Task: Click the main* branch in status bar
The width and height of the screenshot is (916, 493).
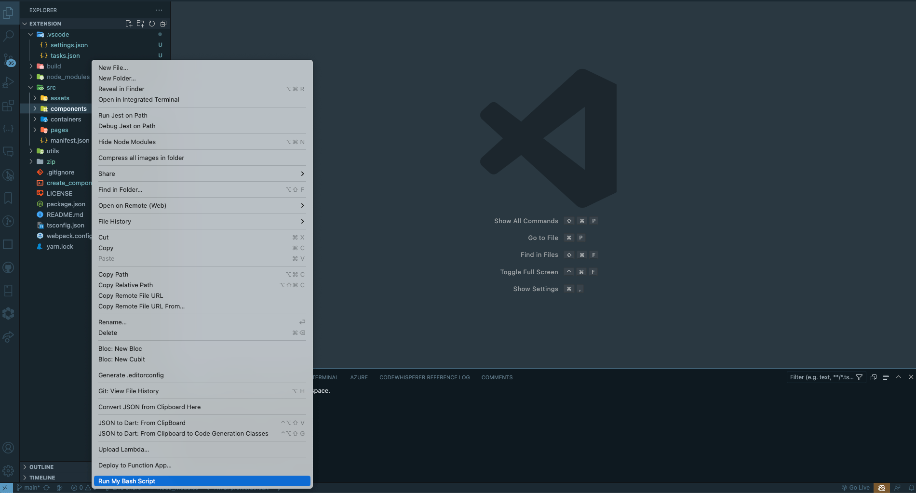Action: tap(29, 488)
